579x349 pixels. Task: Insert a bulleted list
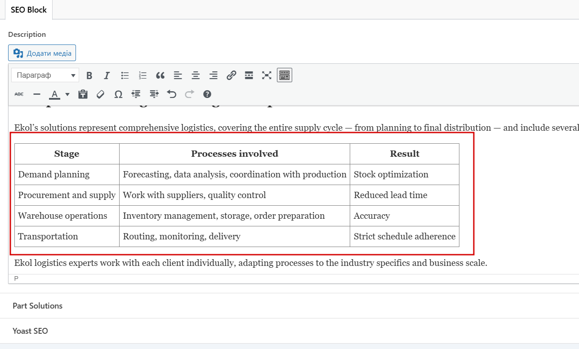(x=125, y=75)
